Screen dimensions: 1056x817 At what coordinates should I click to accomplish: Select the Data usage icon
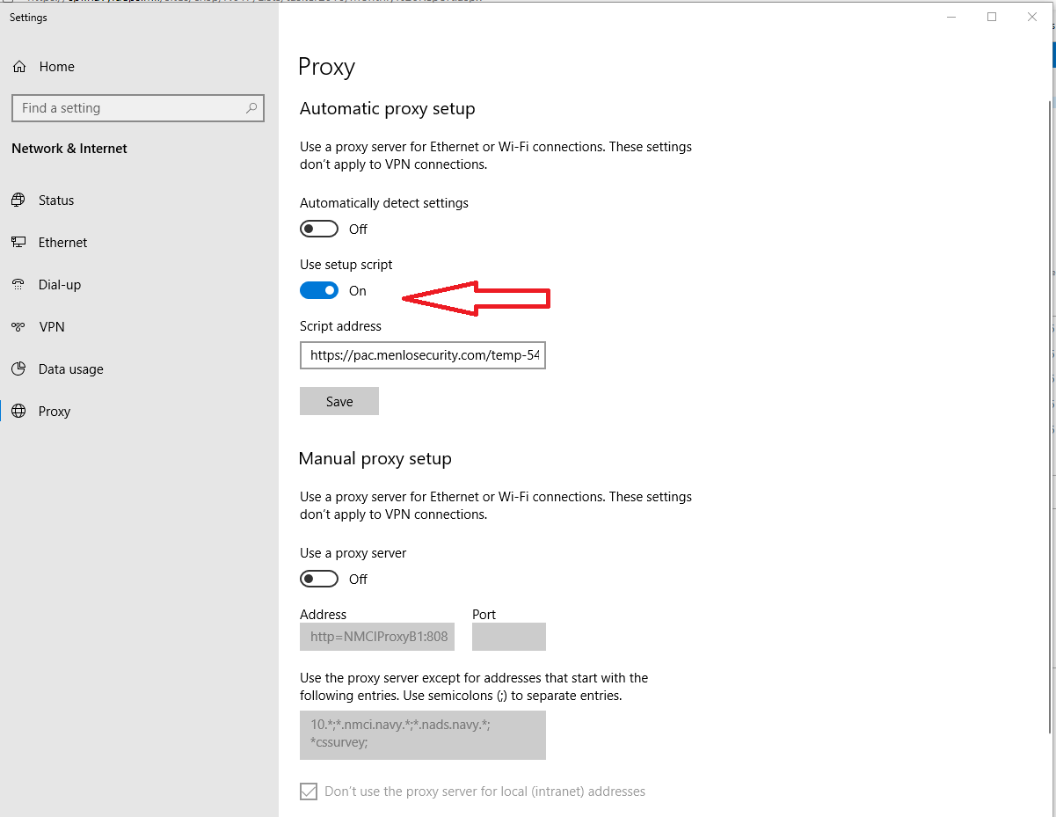18,369
